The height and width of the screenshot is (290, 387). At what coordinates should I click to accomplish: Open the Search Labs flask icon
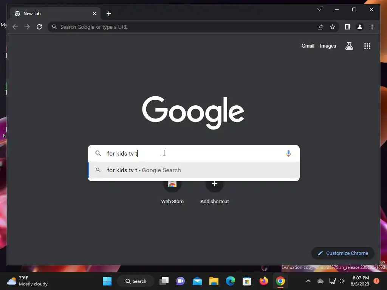[349, 46]
